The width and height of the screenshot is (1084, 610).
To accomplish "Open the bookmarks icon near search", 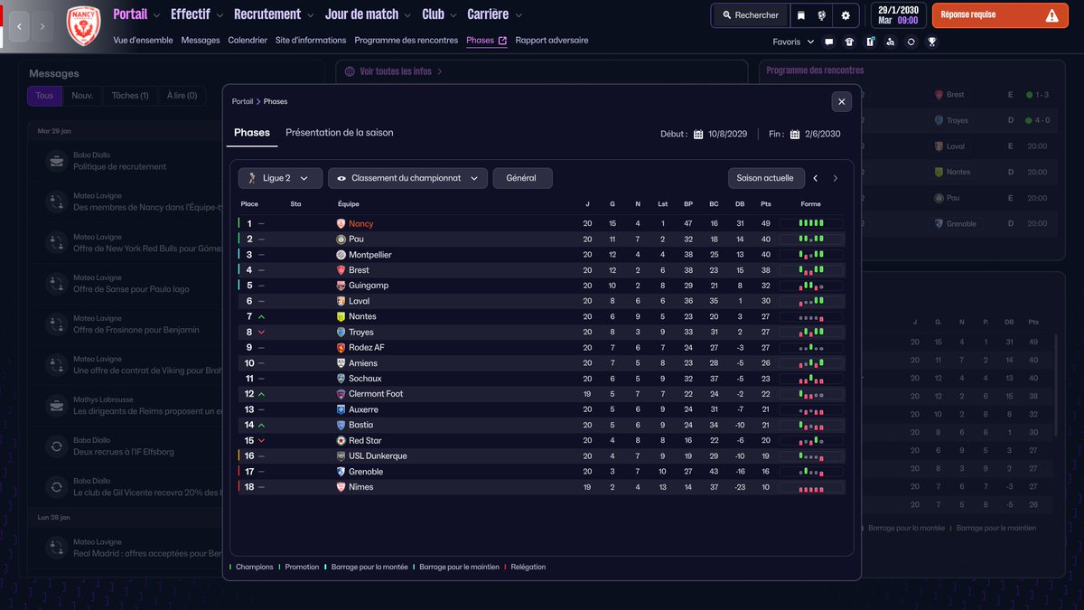I will pos(800,15).
